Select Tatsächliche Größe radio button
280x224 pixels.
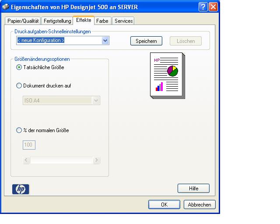19,67
